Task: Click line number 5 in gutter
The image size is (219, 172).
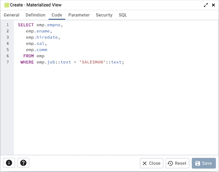Action: (x=7, y=50)
